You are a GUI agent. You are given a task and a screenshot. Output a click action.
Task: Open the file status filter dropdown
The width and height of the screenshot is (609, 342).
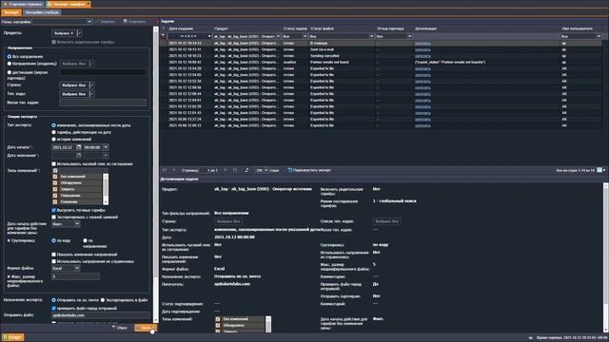click(371, 36)
